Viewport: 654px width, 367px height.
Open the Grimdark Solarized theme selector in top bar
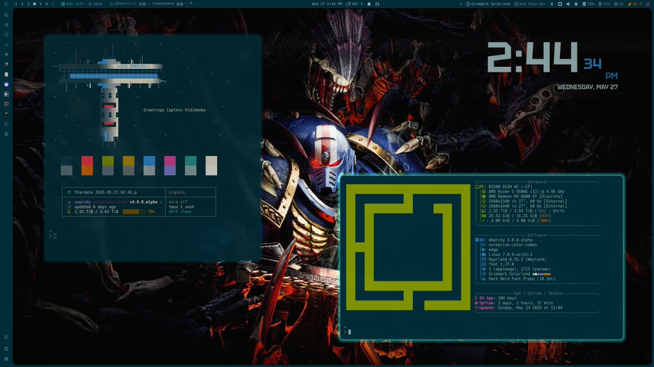click(488, 4)
